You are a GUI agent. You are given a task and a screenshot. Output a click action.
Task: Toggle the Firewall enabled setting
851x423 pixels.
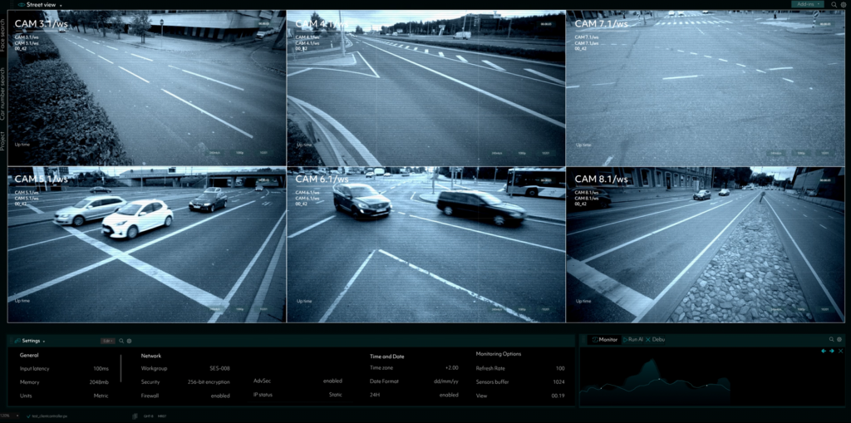point(220,396)
